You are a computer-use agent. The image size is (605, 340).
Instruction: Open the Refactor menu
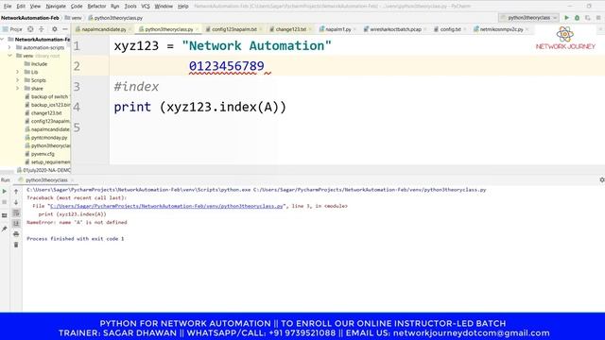[96, 7]
